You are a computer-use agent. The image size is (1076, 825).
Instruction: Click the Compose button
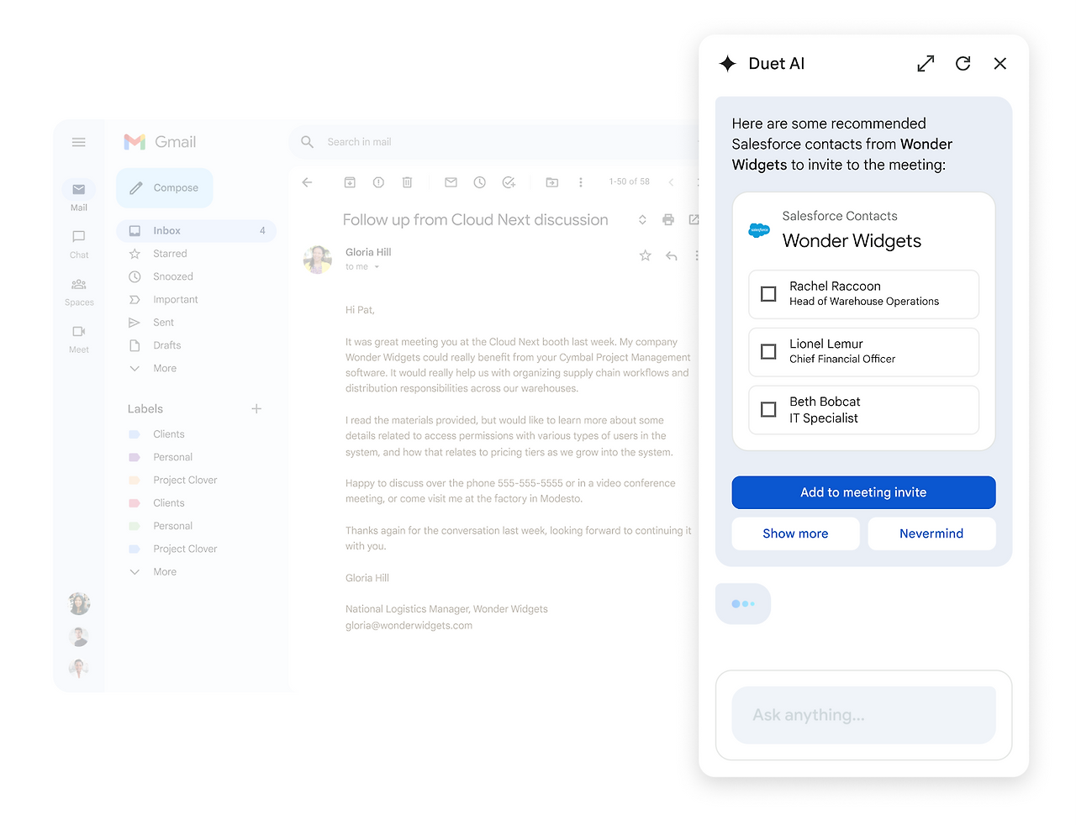pos(165,188)
